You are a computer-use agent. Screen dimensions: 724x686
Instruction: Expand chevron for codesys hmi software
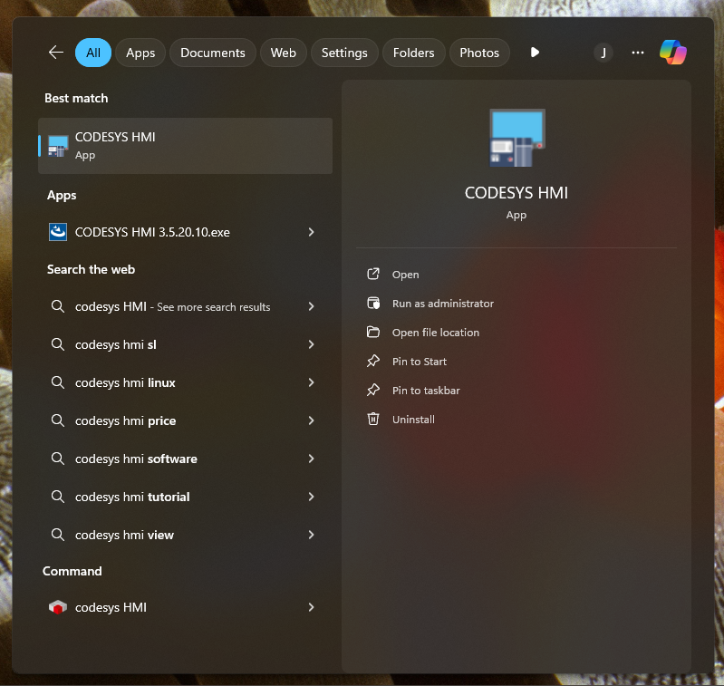(x=311, y=459)
